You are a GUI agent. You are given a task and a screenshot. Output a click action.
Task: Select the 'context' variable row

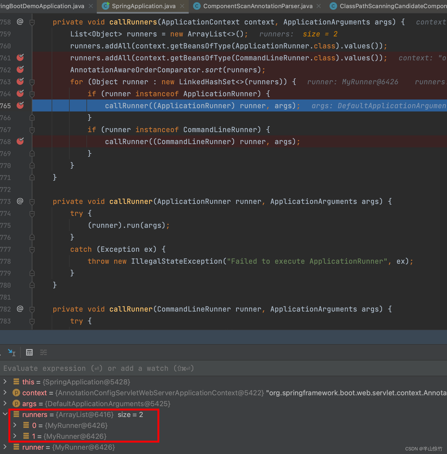click(x=223, y=393)
